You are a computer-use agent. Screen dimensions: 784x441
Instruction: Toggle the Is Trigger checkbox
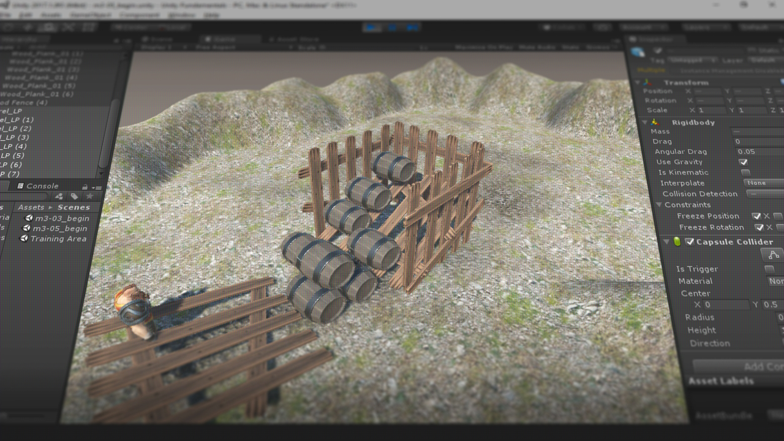[x=769, y=269]
